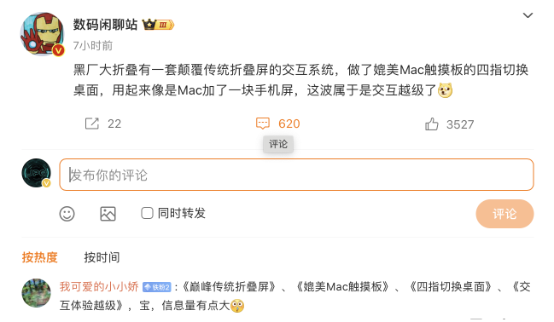
Task: Click the repost share icon
Action: (x=92, y=124)
